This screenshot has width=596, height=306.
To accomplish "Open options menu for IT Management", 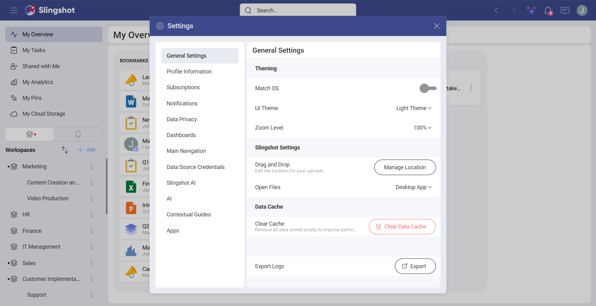I will [92, 247].
